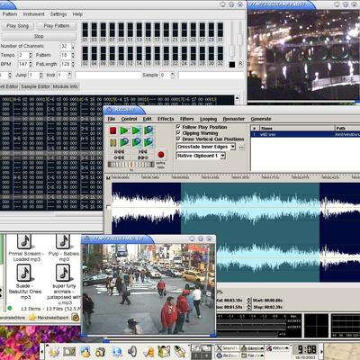Screen dimensions: 360x360
Task: Click the jump-to-beginning seek button in ReZound
Action: (x=119, y=152)
